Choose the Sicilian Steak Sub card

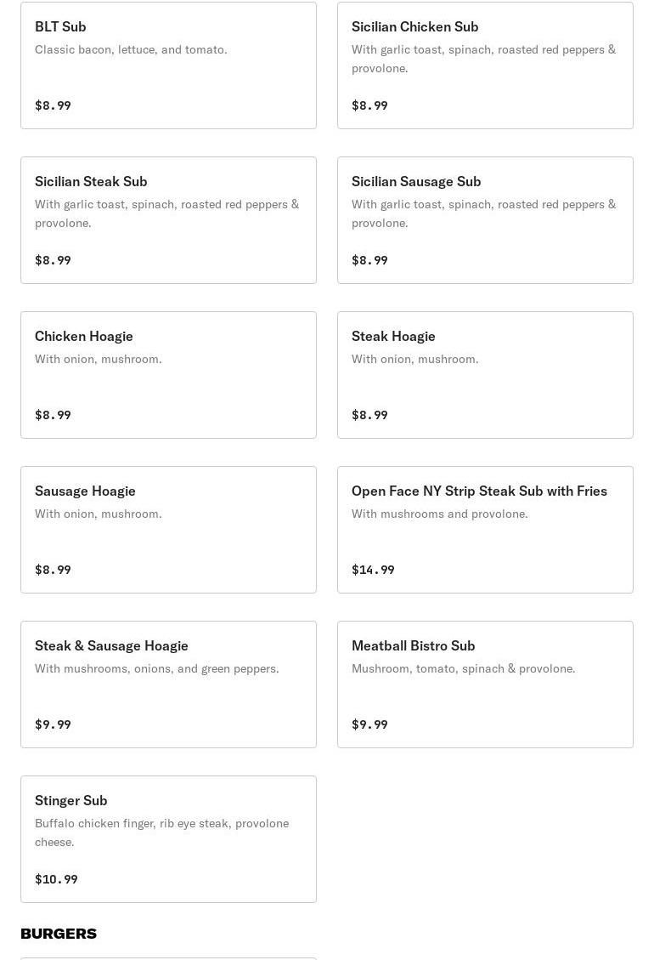pyautogui.click(x=168, y=220)
